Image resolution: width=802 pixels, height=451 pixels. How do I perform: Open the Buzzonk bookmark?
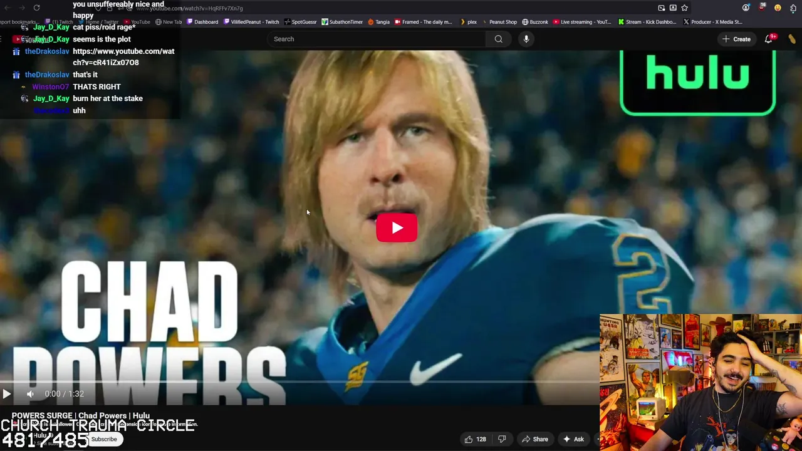click(x=535, y=22)
